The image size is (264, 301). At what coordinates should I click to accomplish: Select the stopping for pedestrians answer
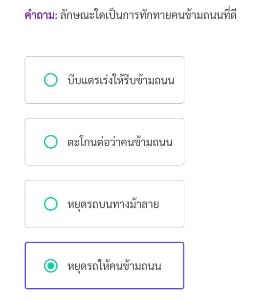[x=114, y=266]
